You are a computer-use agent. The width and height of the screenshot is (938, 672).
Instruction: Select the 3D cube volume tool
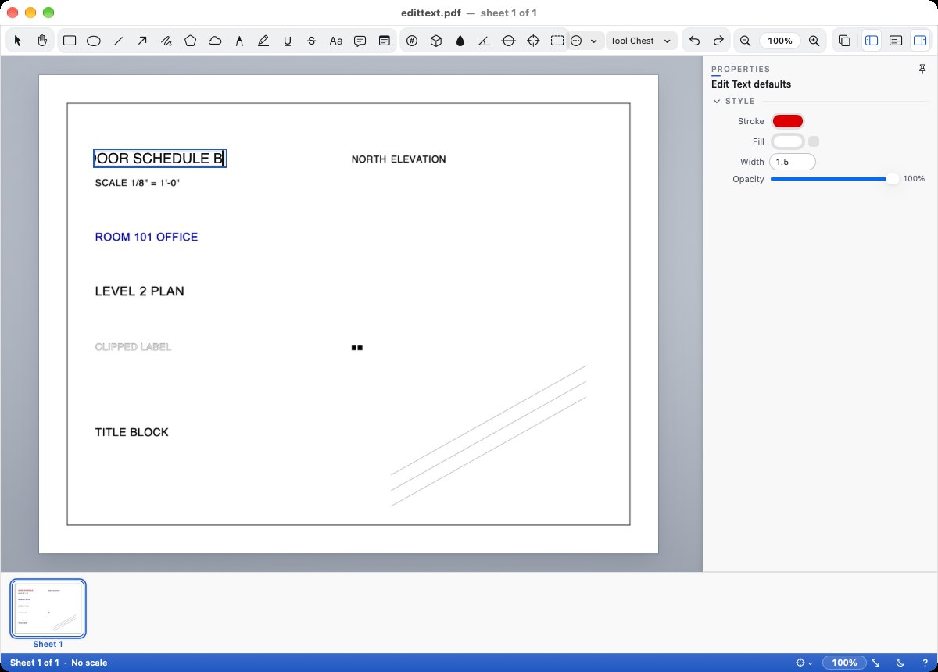pos(436,41)
